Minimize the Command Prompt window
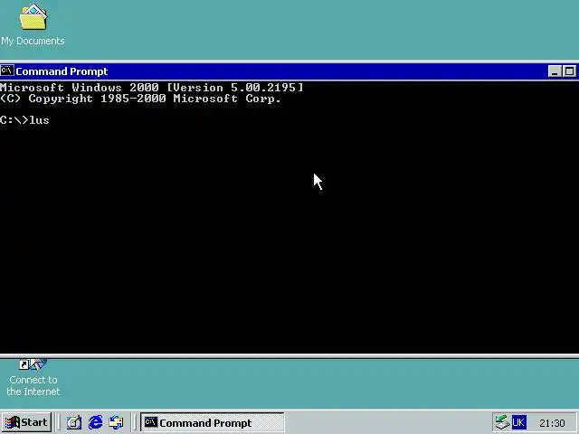579x434 pixels. (555, 71)
